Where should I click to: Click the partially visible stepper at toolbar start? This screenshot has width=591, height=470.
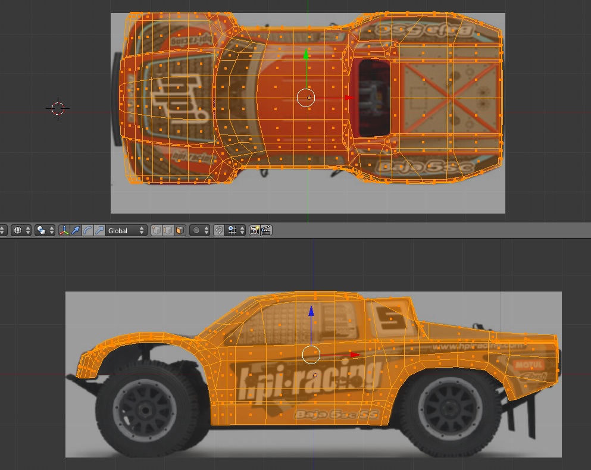(x=4, y=230)
